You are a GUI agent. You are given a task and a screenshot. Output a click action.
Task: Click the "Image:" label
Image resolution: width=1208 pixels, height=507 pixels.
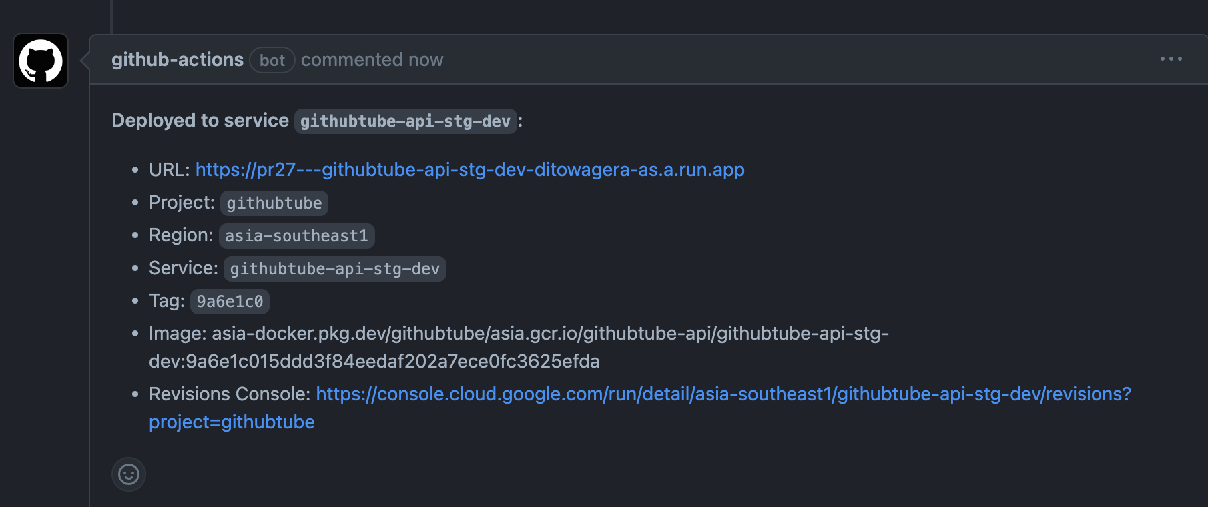tap(178, 334)
